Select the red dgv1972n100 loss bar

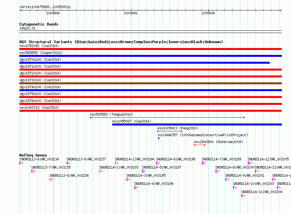coord(150,76)
